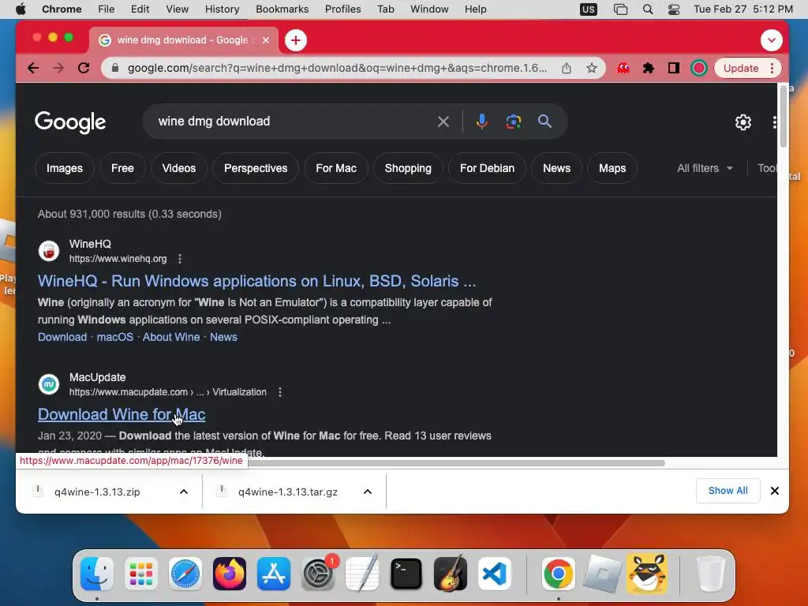This screenshot has height=606, width=808.
Task: Open Launchpad from the Dock
Action: (140, 574)
